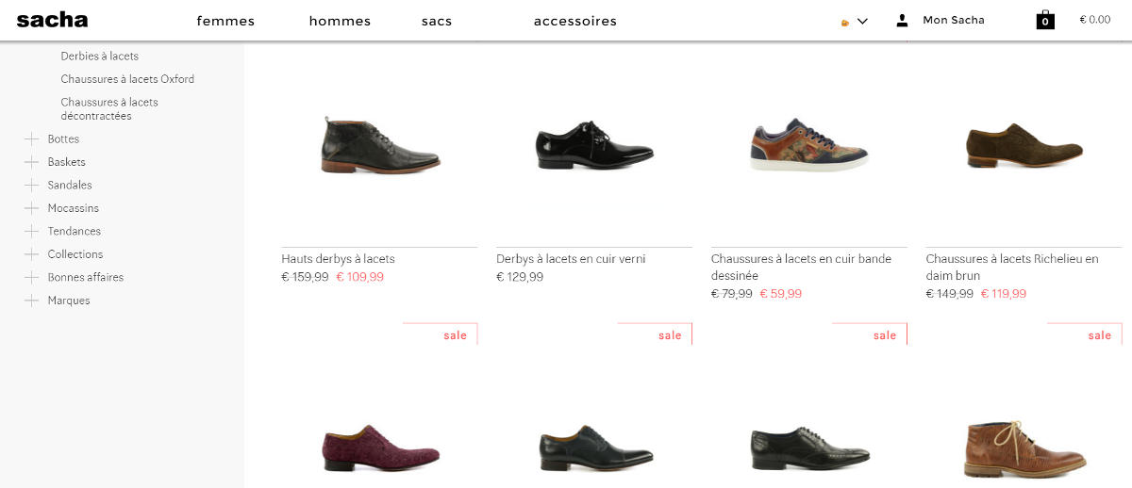Open the femmes menu
Screen dimensions: 1132x488
[225, 21]
